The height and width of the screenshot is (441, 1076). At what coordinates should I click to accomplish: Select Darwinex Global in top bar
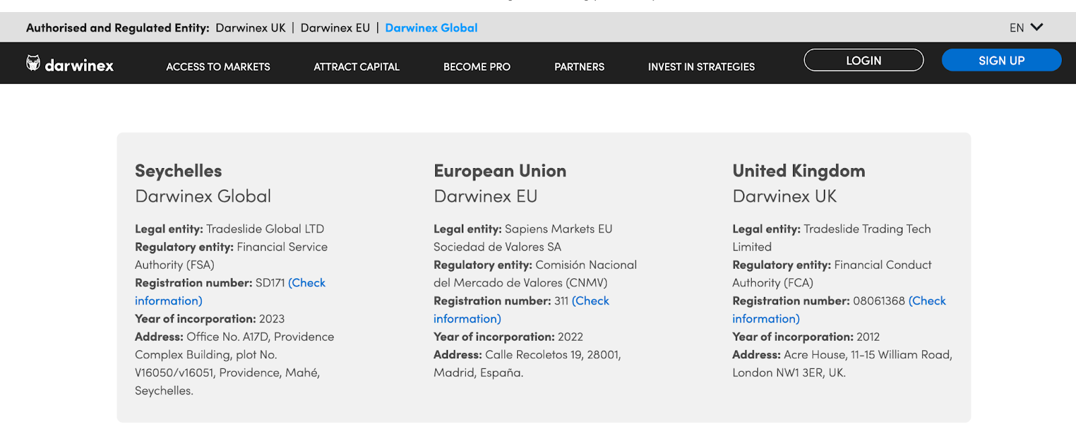[431, 28]
